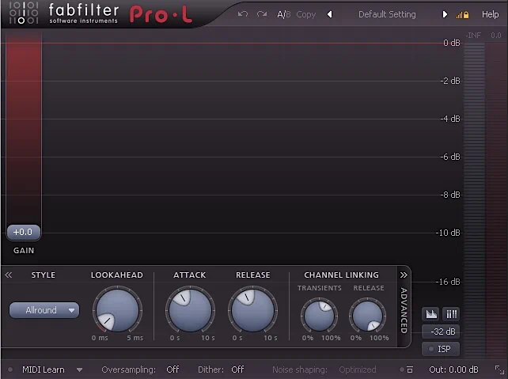The width and height of the screenshot is (508, 379).
Task: Click the MIDI Learn button
Action: pos(43,370)
